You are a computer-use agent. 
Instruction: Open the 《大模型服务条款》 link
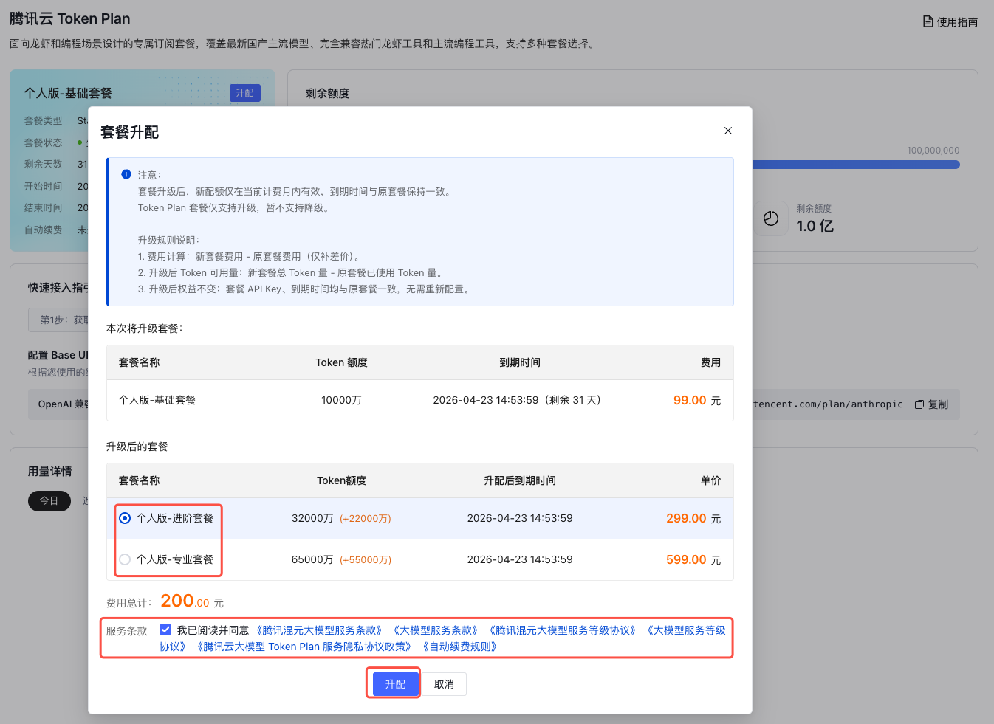[x=436, y=630]
